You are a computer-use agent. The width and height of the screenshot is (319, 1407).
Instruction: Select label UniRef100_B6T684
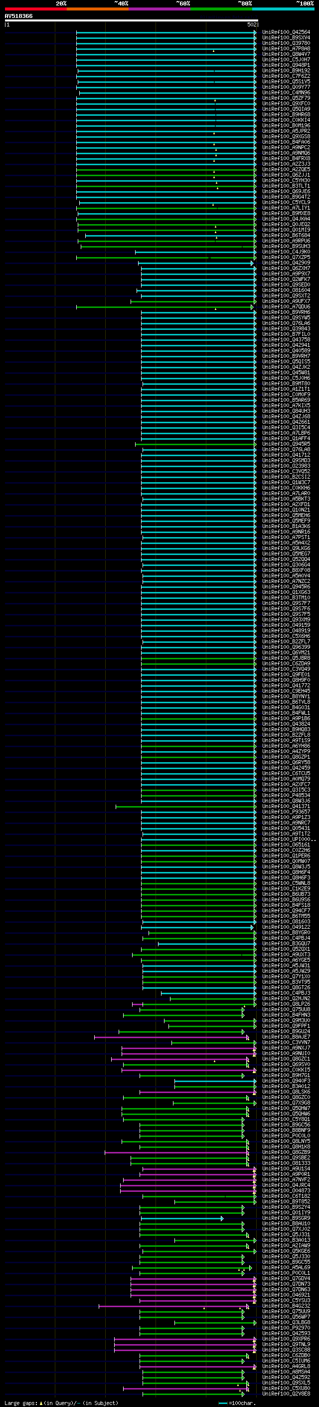(286, 236)
